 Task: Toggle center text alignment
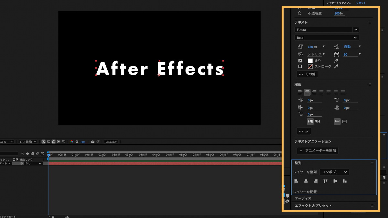tap(307, 92)
